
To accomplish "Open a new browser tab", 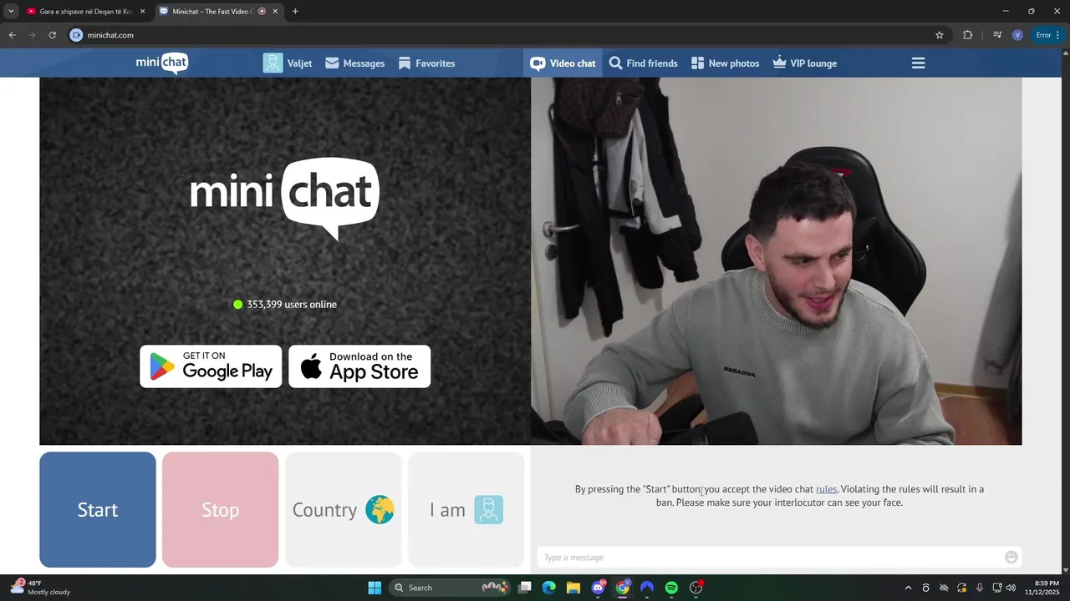I will point(295,12).
